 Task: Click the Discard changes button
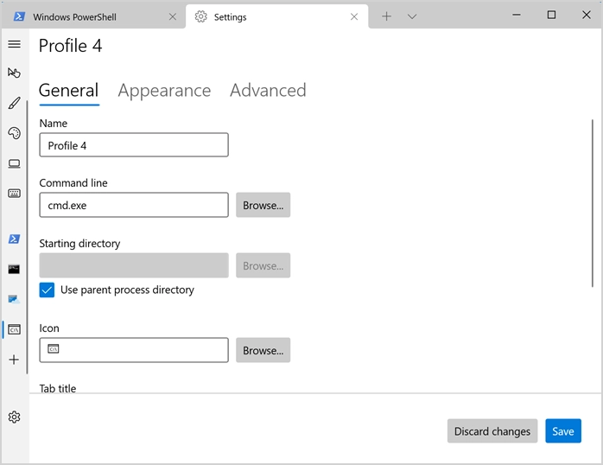(x=492, y=431)
